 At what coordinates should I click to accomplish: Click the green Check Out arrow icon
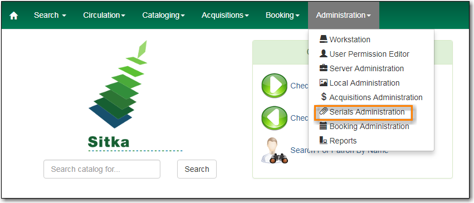tap(274, 85)
